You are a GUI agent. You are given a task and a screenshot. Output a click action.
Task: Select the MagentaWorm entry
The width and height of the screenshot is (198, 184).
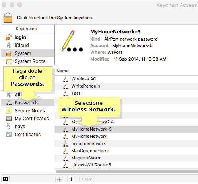126,158
